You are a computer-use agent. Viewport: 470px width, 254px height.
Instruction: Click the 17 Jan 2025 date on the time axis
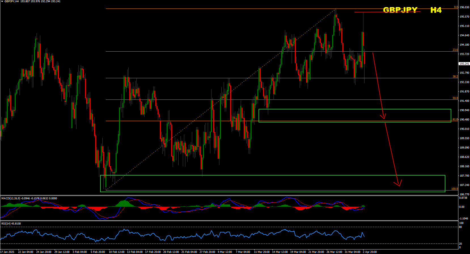(x=7, y=252)
